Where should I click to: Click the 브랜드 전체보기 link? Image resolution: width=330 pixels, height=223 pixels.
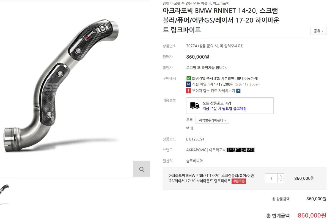point(241,150)
